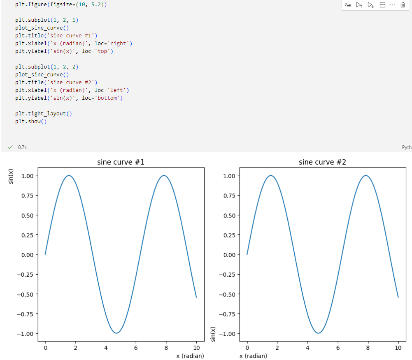Click the plt.subplot(1, 2, 1) line
The height and width of the screenshot is (360, 412).
pos(47,20)
